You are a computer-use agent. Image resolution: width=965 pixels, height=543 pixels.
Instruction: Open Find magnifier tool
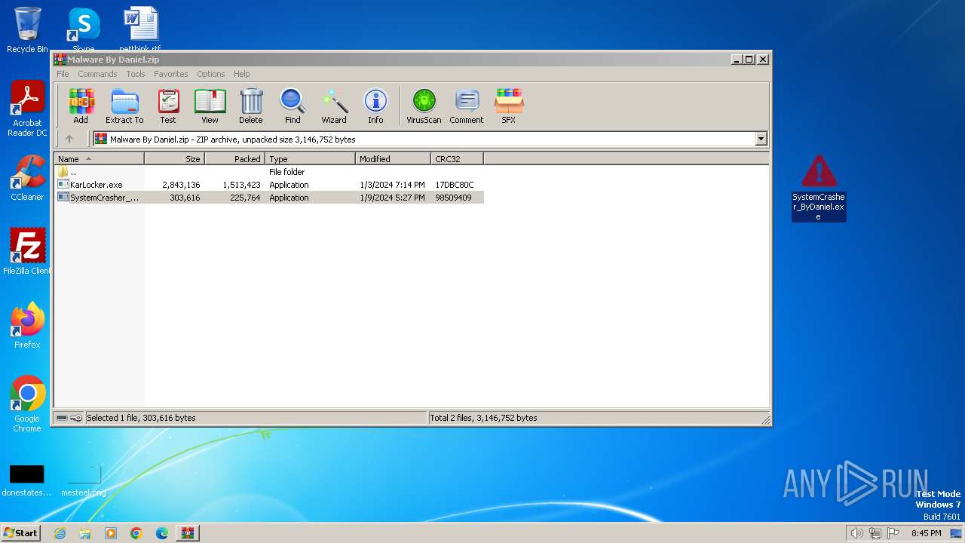[293, 106]
